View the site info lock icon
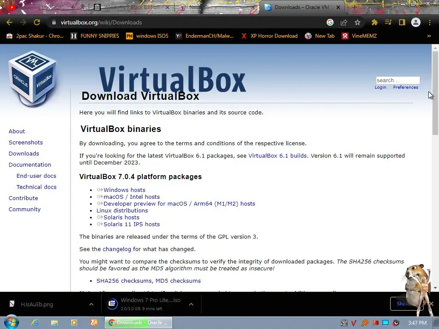 (x=54, y=22)
